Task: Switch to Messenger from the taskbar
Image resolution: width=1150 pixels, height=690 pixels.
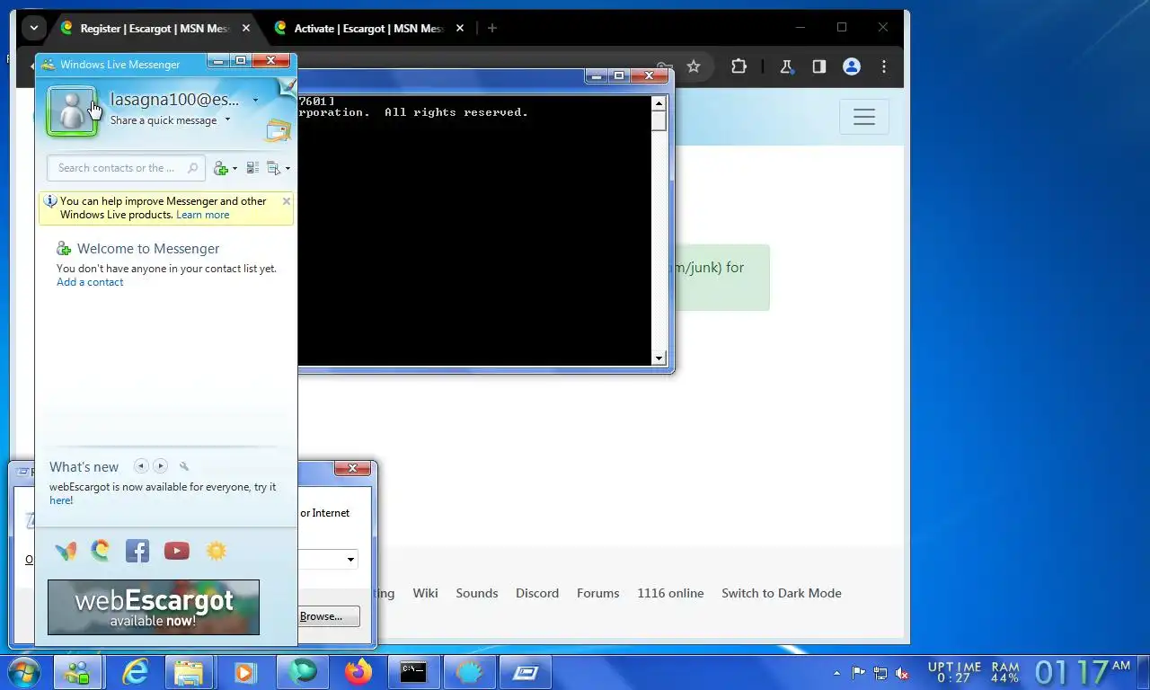Action: 78,672
